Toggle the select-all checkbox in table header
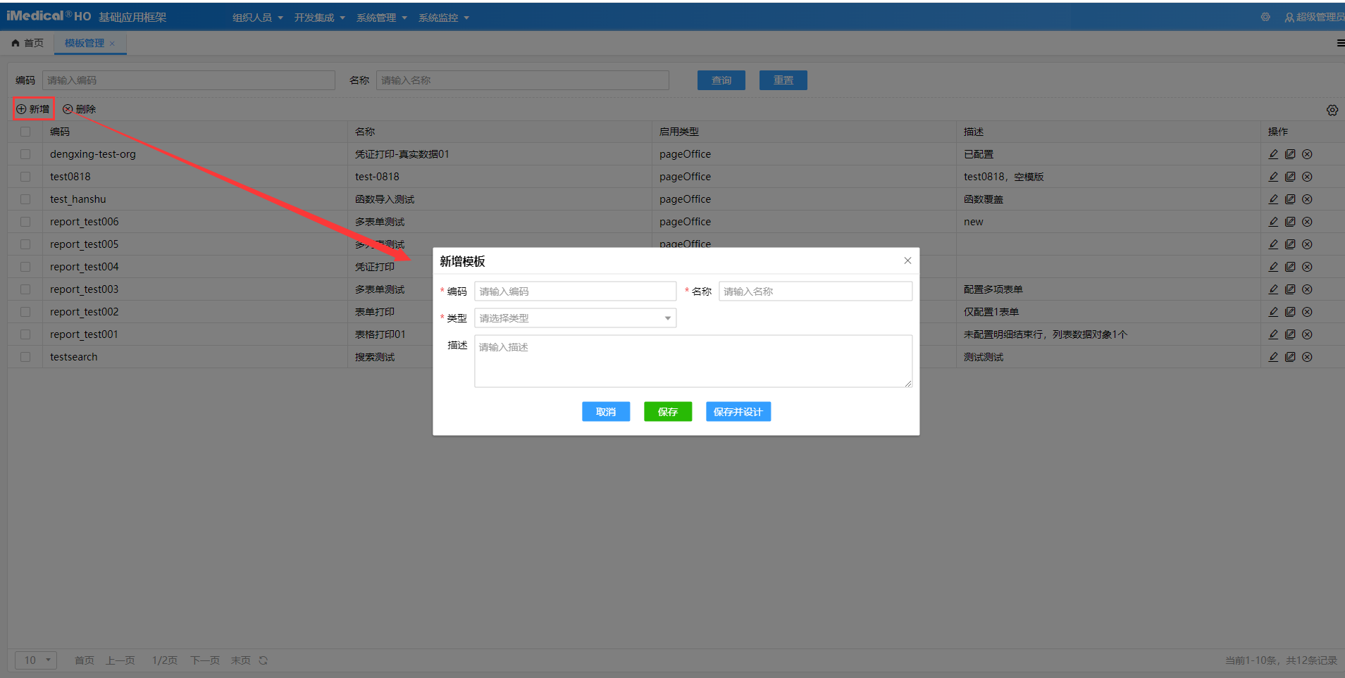Image resolution: width=1345 pixels, height=678 pixels. 25,132
